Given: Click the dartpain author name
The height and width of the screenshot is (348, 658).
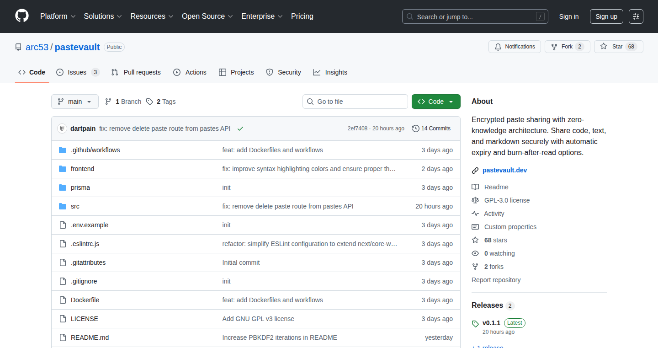Looking at the screenshot, I should pos(83,128).
